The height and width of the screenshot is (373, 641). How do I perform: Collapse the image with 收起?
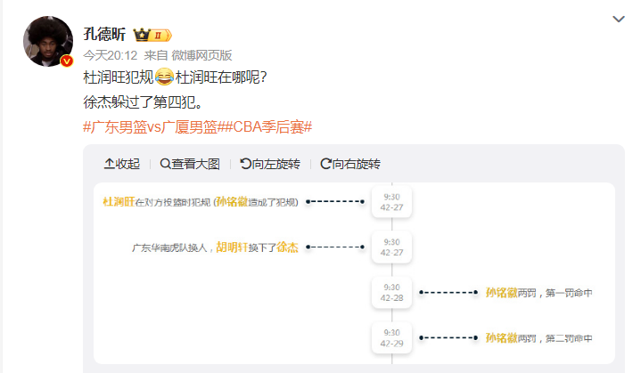tap(122, 164)
